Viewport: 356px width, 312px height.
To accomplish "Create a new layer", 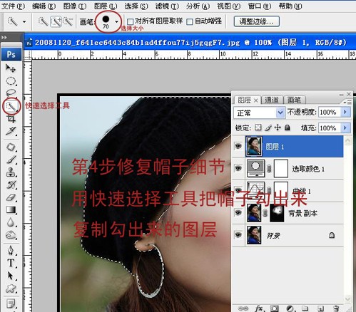I will 320,308.
